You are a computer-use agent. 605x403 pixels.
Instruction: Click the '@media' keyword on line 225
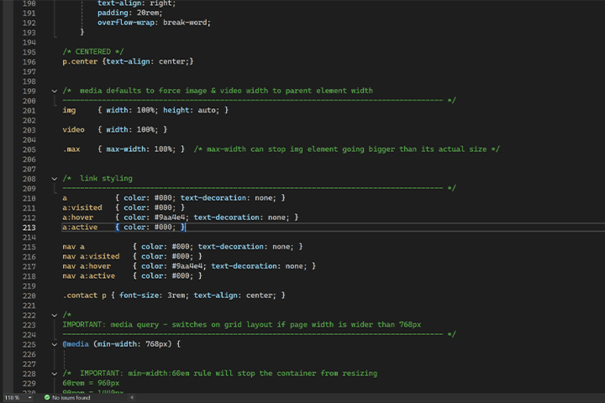click(x=76, y=344)
